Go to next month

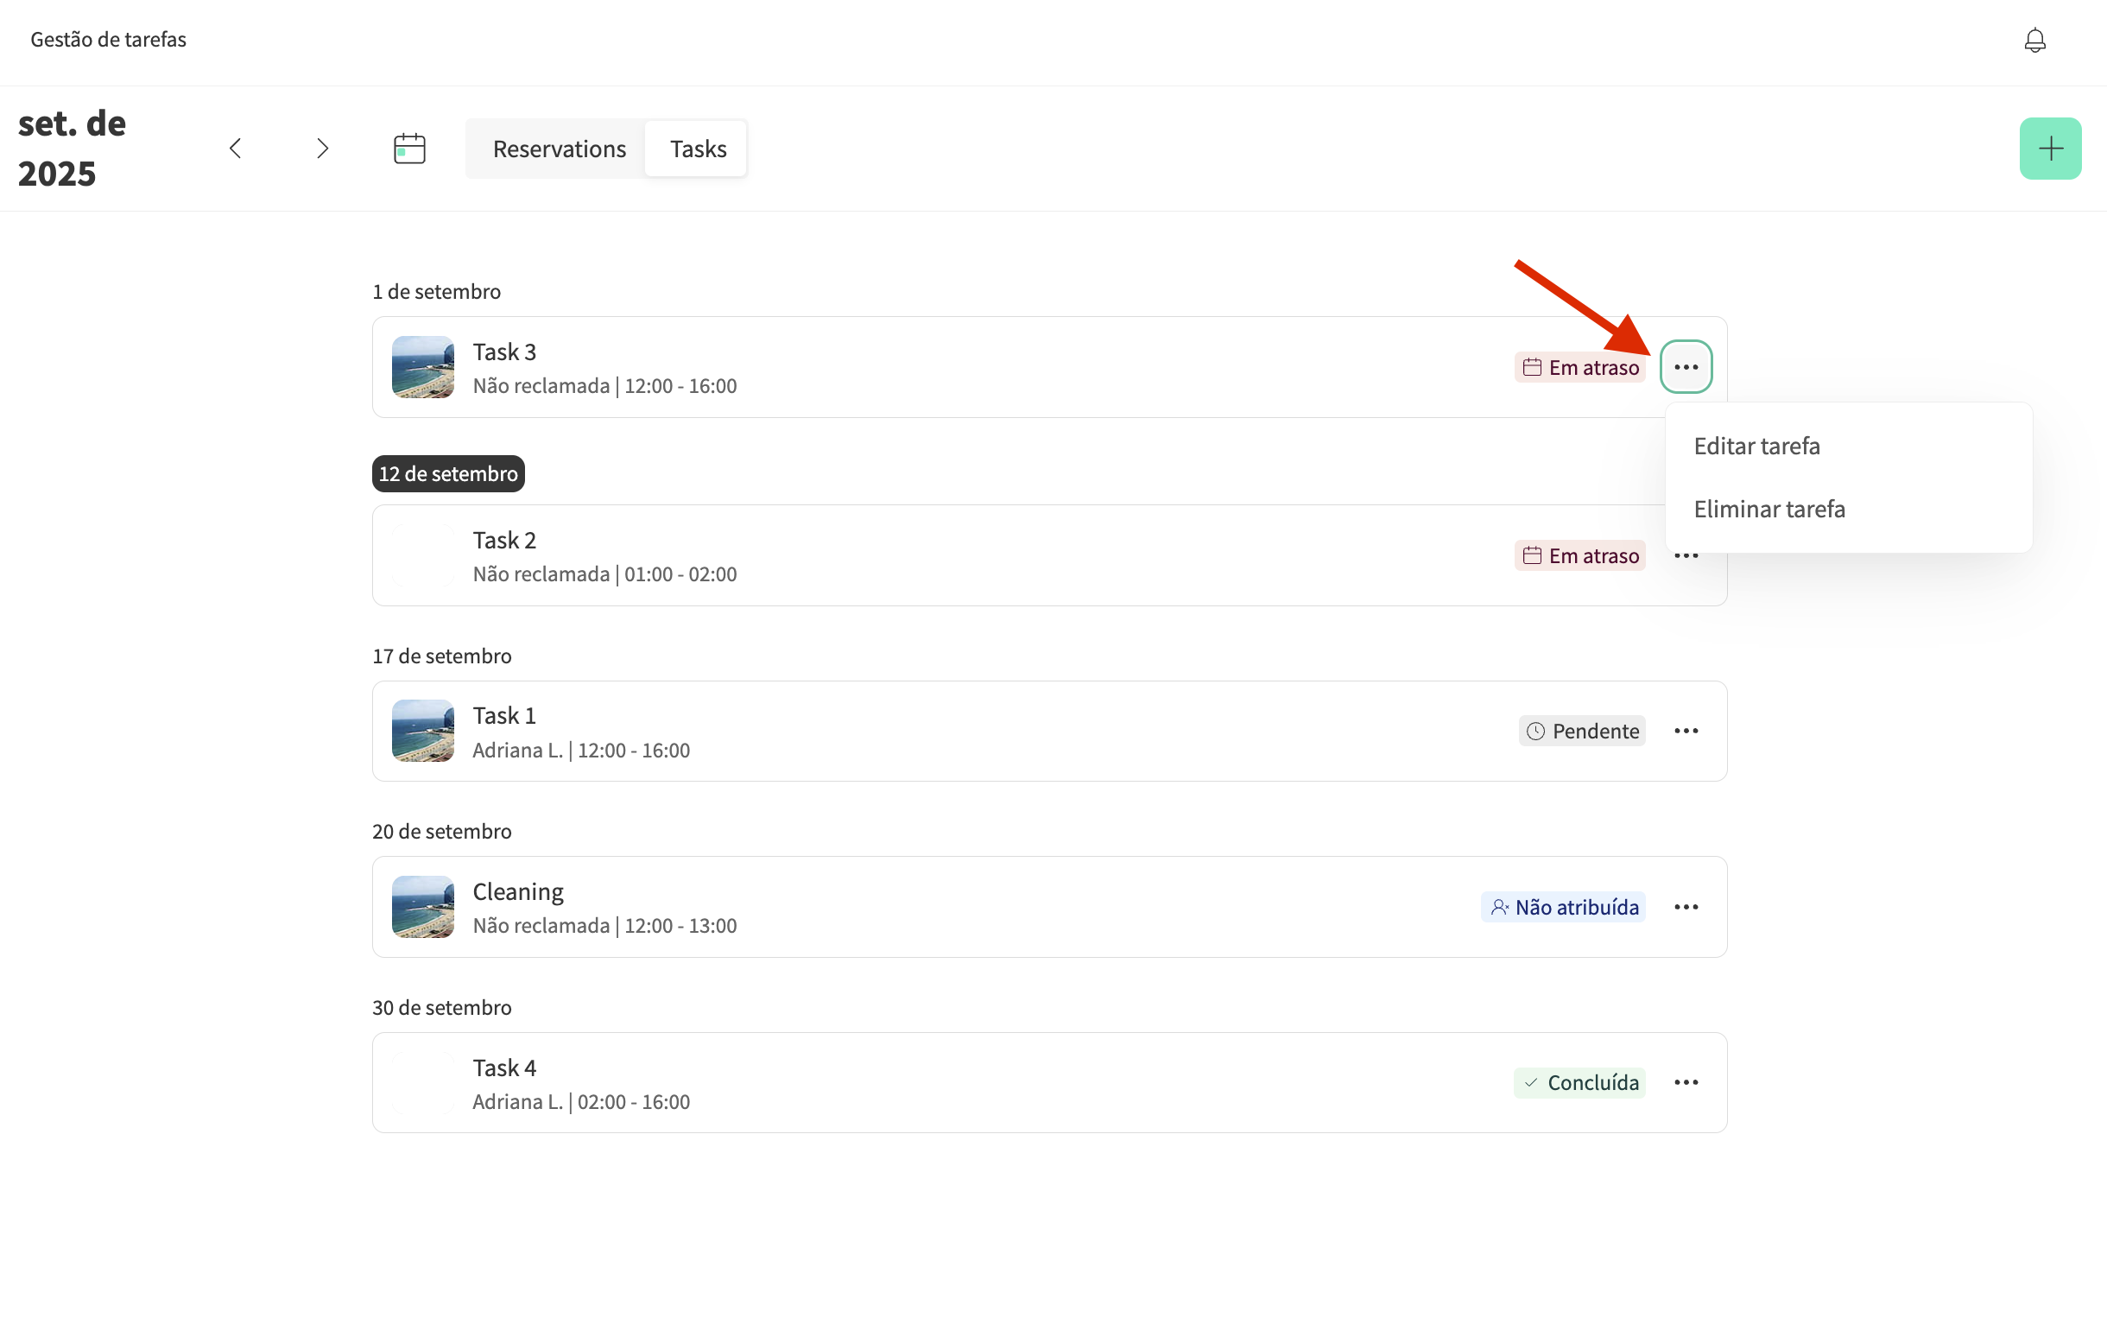pos(322,149)
